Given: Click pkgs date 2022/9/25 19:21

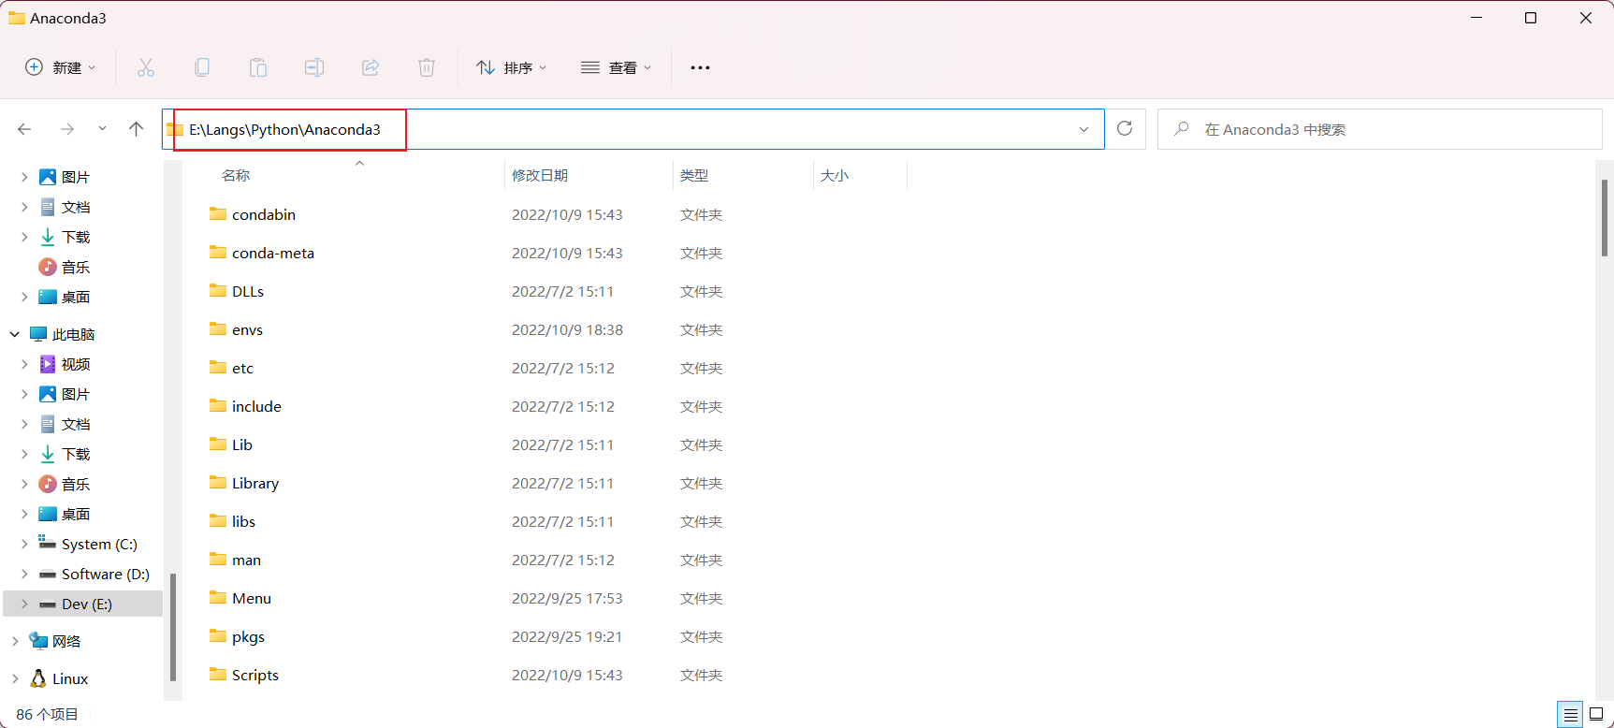Looking at the screenshot, I should tap(567, 636).
